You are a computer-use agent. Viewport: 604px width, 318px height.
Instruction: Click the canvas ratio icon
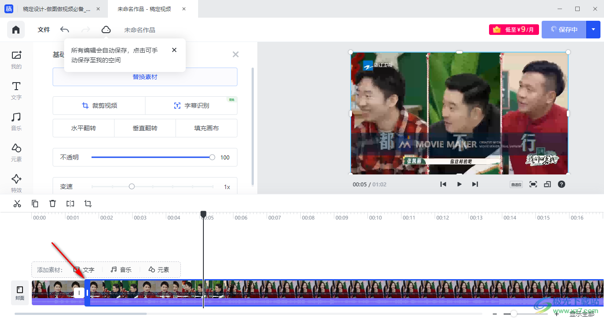click(x=547, y=184)
